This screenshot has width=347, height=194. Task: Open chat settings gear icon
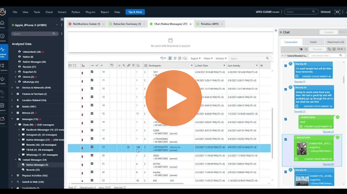pyautogui.click(x=334, y=49)
